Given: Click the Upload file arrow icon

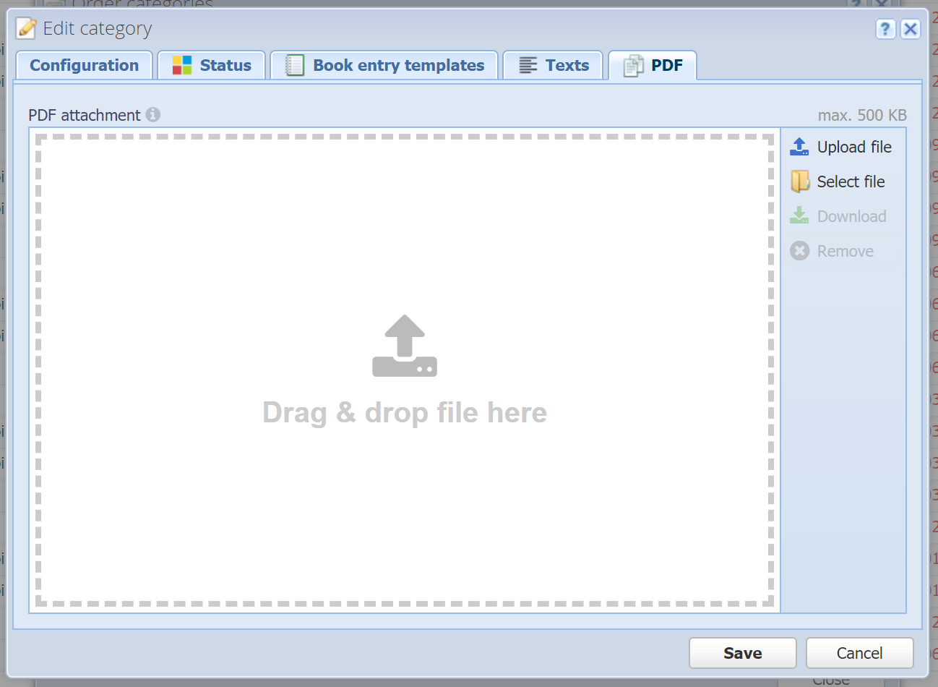Looking at the screenshot, I should 799,147.
